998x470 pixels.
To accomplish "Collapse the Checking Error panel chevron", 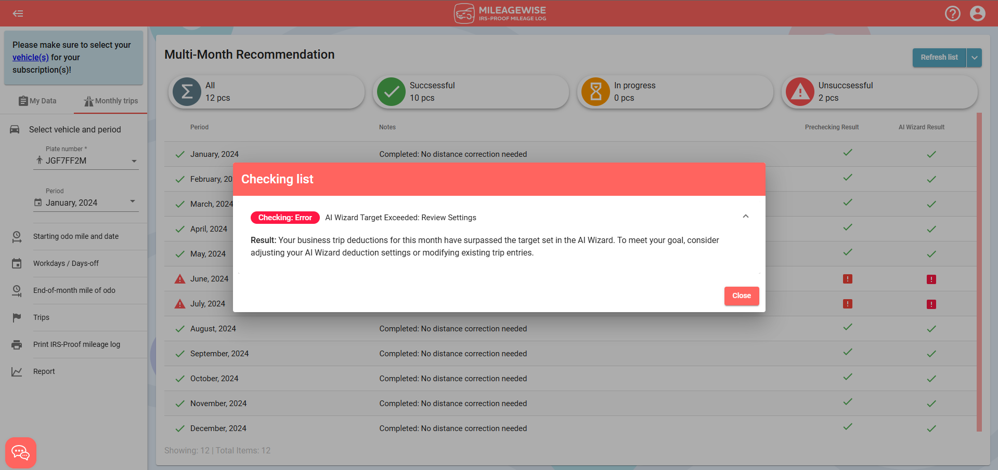I will (x=746, y=217).
